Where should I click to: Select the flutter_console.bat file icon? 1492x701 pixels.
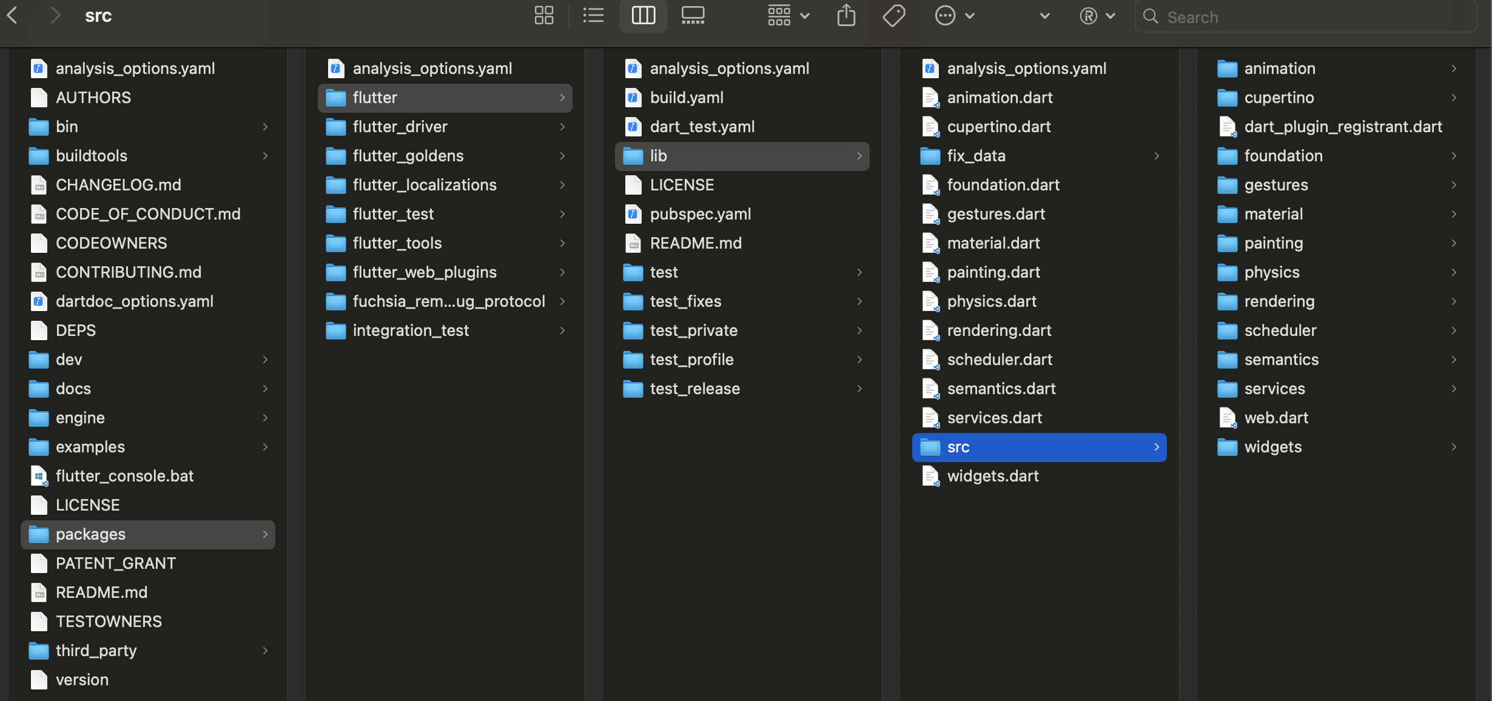click(39, 476)
